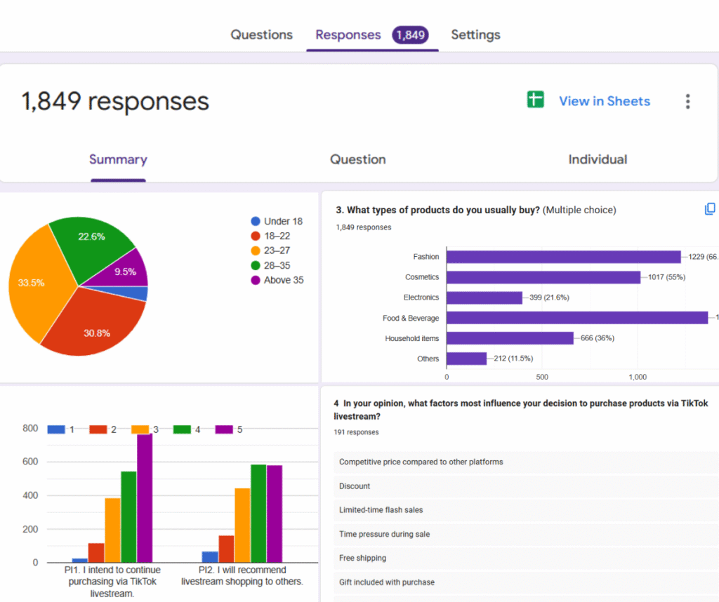Switch to the Individual view
Image resolution: width=719 pixels, height=602 pixels.
(x=598, y=160)
